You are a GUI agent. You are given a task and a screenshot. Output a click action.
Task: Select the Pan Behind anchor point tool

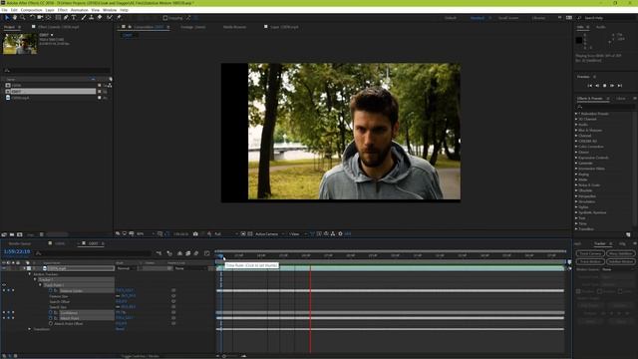click(49, 18)
